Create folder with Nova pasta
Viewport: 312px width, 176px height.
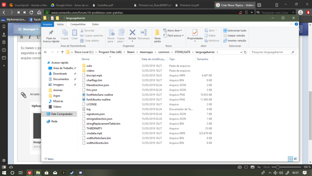pos(157,36)
